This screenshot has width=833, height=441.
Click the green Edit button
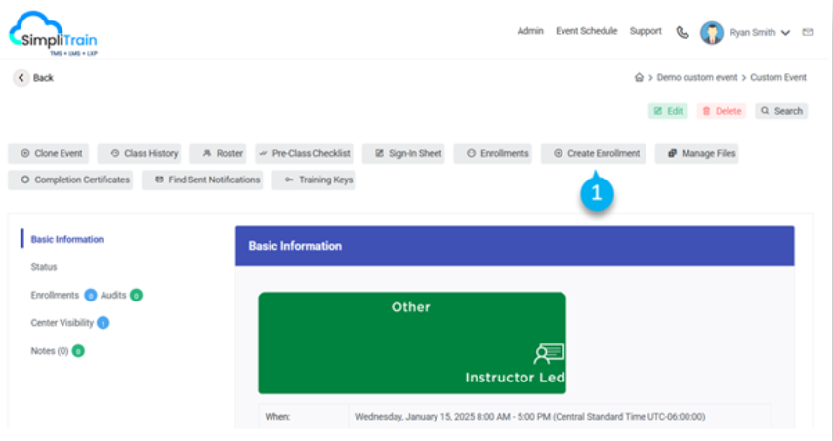[668, 111]
